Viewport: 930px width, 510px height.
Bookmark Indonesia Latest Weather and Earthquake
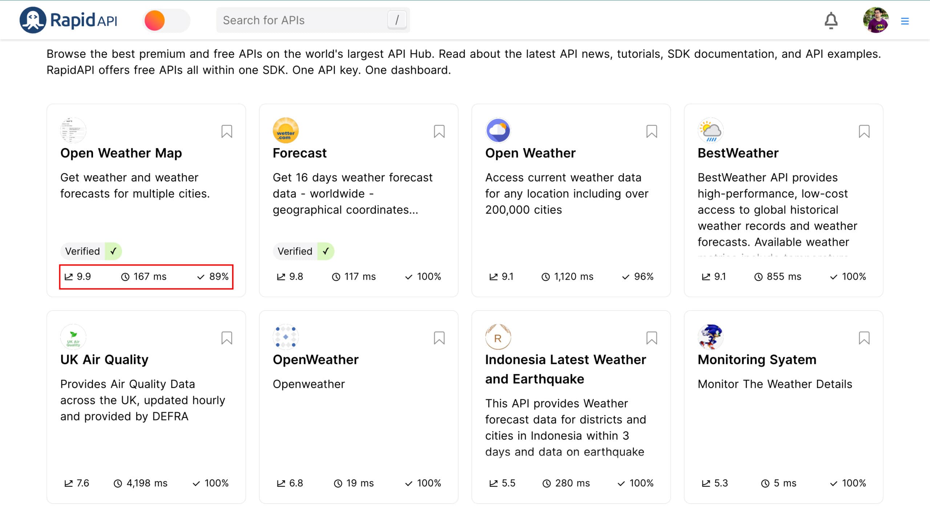click(651, 338)
